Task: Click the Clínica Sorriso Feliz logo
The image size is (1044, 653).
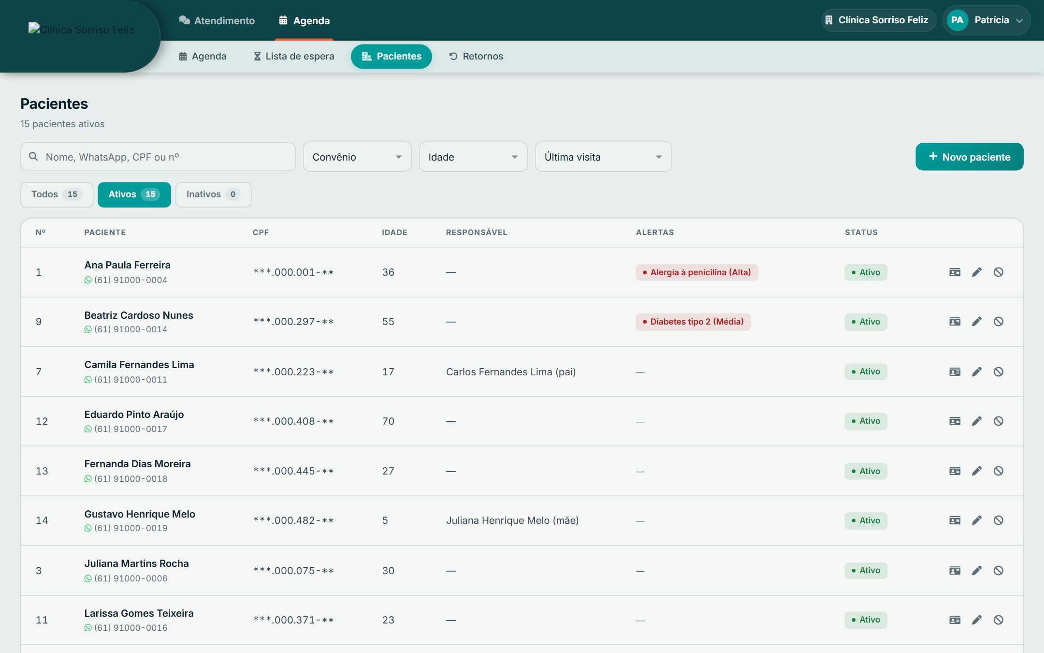Action: (81, 30)
